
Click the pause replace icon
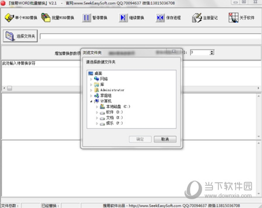86,18
